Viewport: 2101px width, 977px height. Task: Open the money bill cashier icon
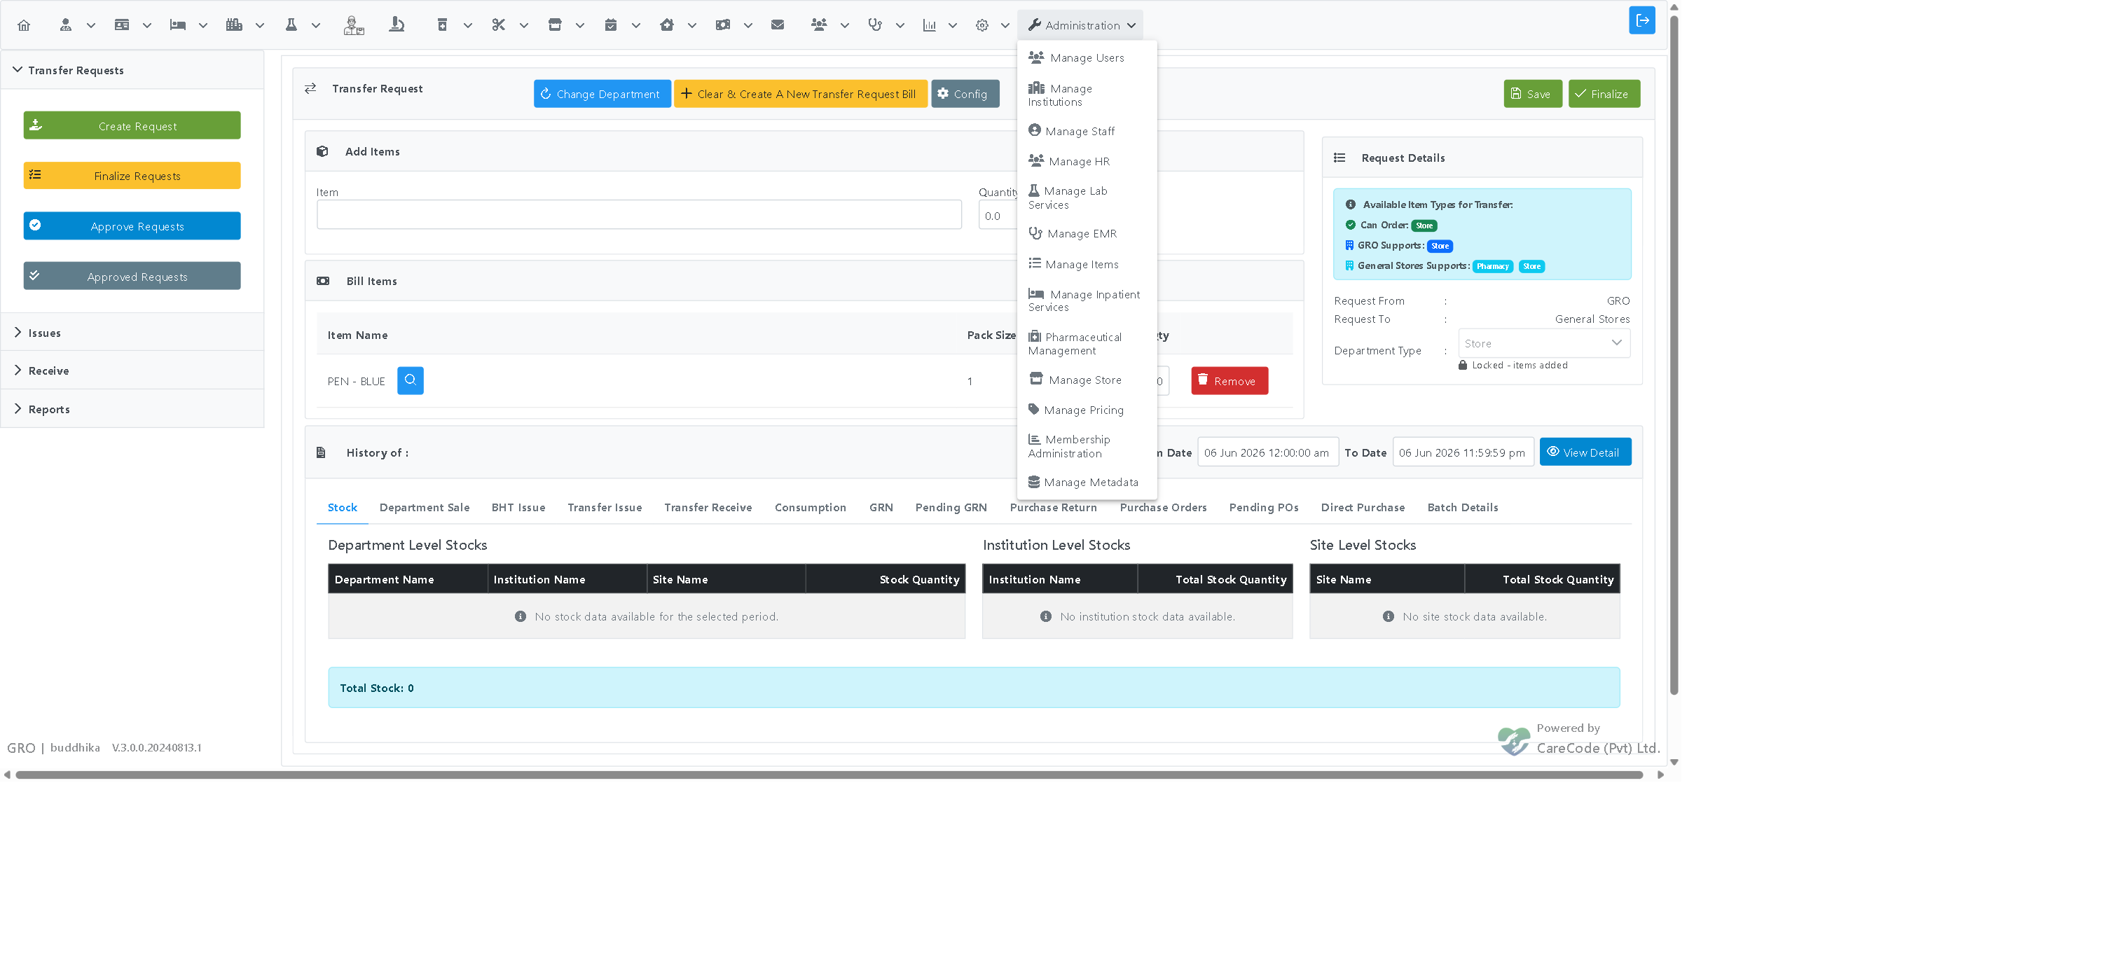click(722, 25)
